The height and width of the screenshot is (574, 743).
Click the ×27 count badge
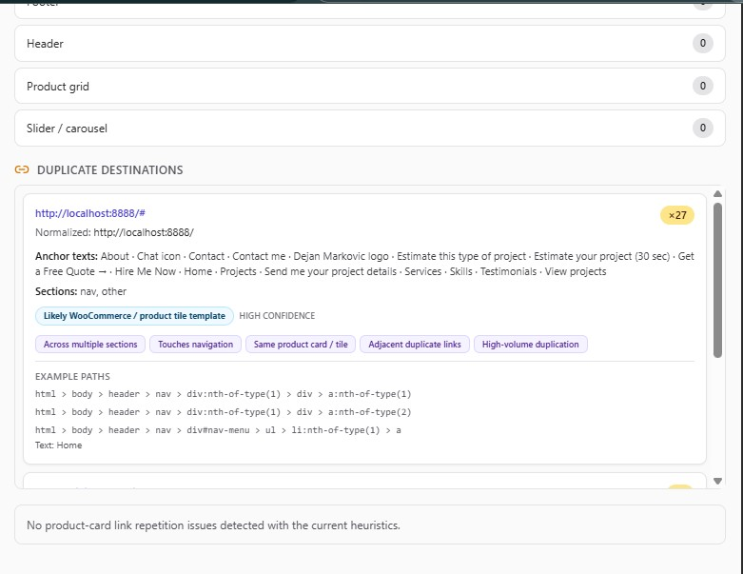point(677,215)
